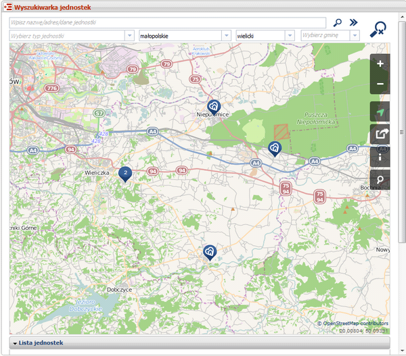Click the search magnifier icon
Image resolution: width=406 pixels, height=356 pixels.
(x=338, y=22)
